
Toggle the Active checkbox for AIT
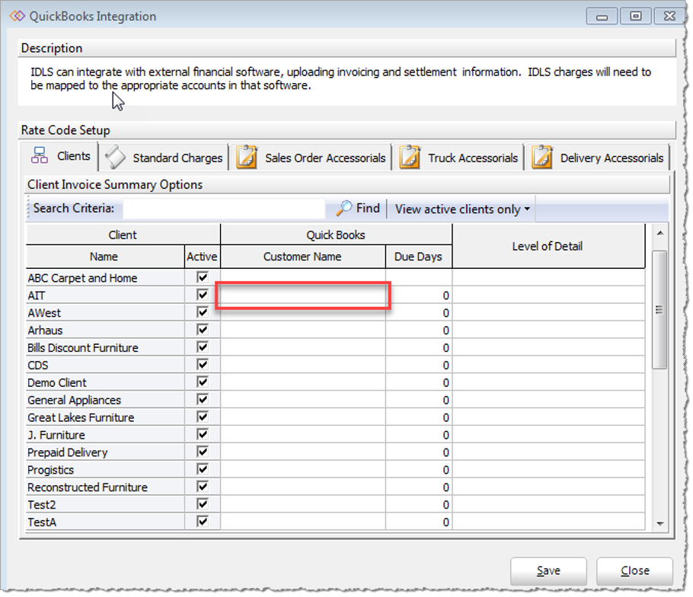pyautogui.click(x=203, y=295)
